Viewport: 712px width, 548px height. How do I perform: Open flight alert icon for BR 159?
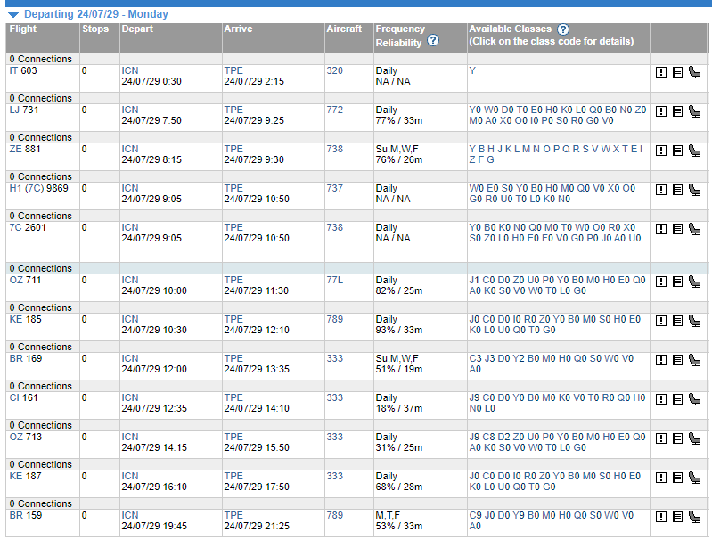click(661, 517)
